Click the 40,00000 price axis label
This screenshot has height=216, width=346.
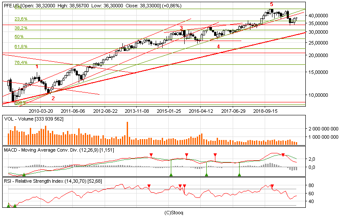318,16
